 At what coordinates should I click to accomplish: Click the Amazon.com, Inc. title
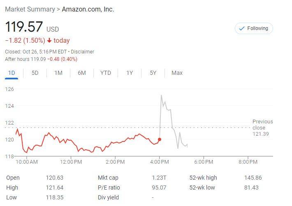[x=88, y=9]
